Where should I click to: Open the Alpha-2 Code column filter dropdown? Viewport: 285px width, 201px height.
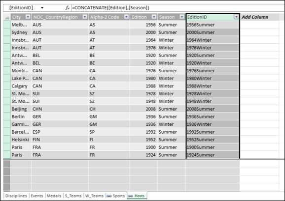pos(127,17)
